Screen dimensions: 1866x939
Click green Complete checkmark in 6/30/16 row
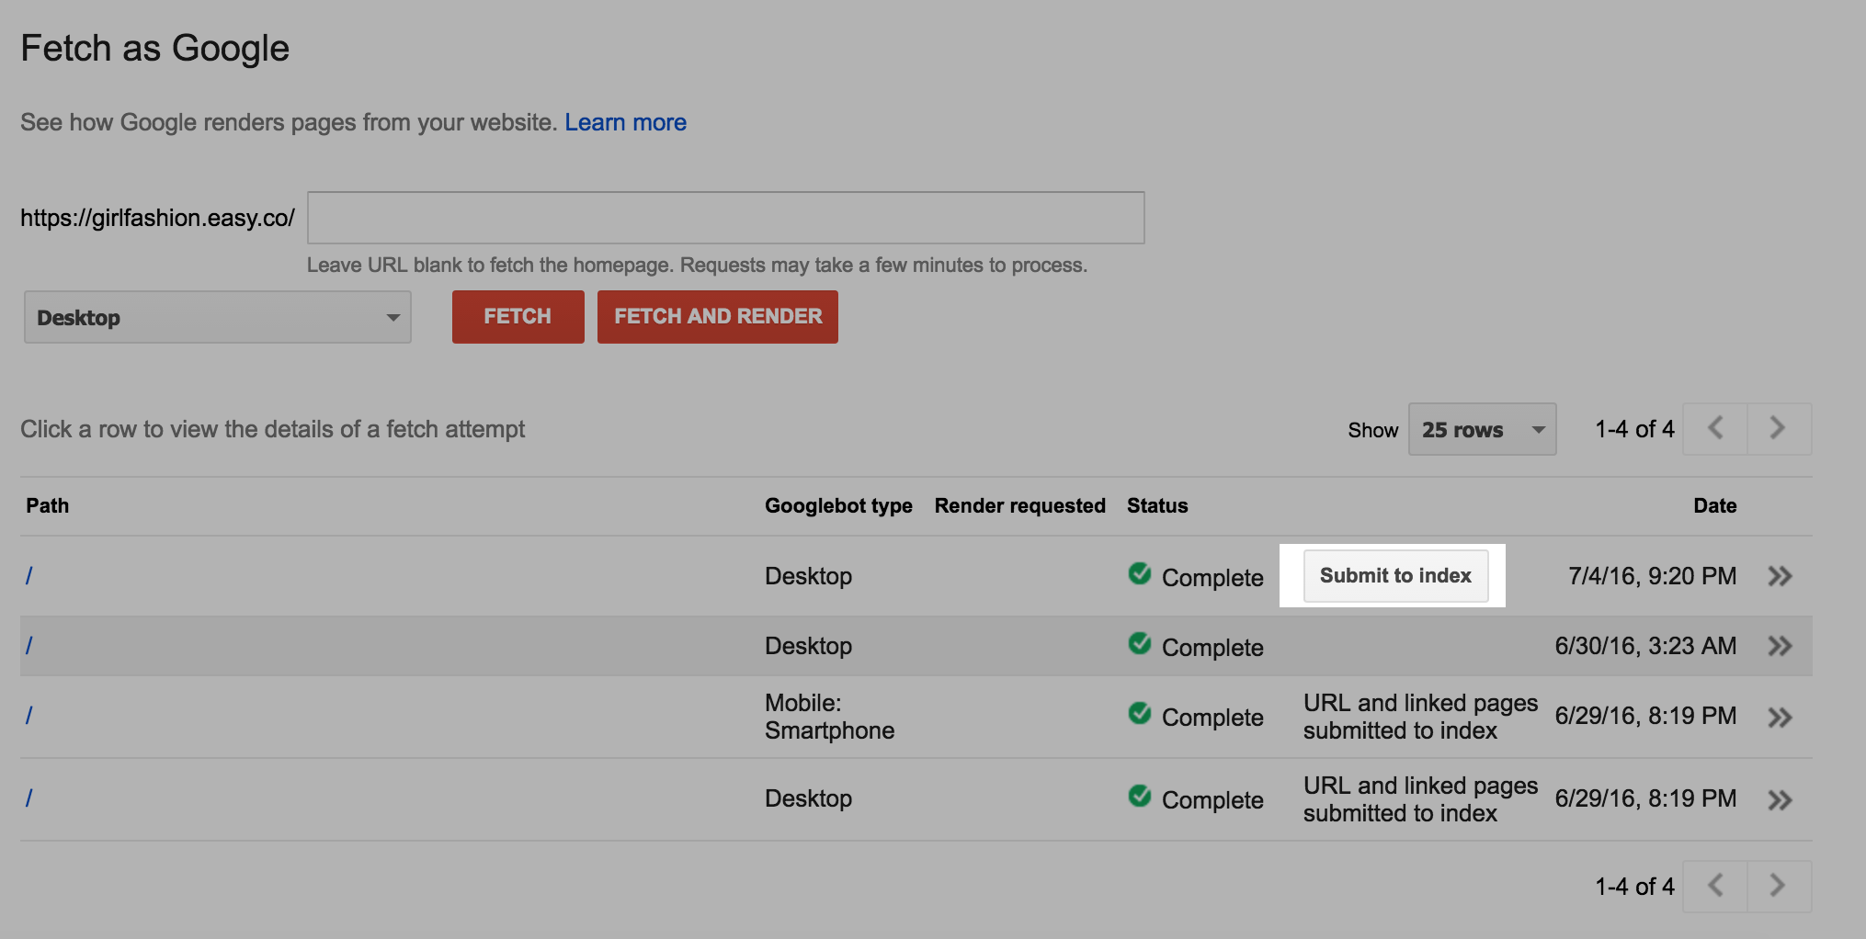(1140, 643)
